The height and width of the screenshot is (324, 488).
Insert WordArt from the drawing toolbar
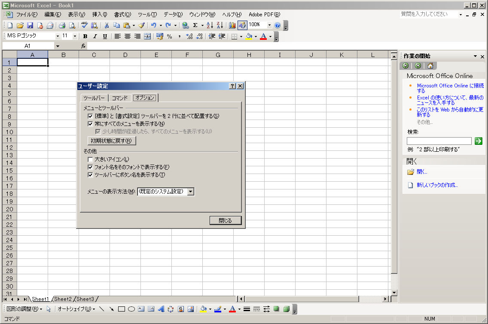tap(161, 309)
